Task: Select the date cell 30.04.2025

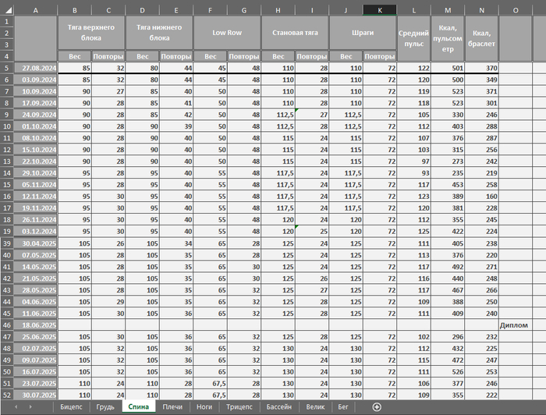Action: click(x=36, y=243)
